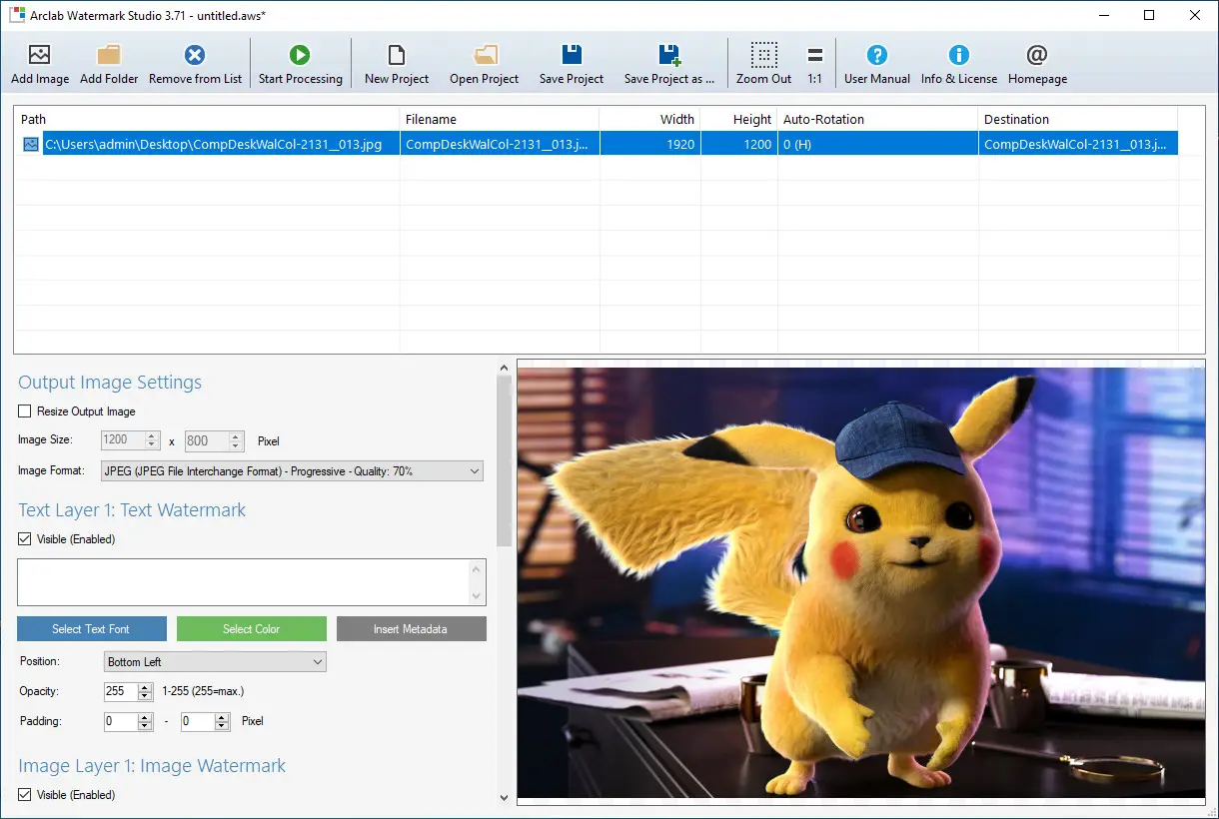Viewport: 1219px width, 819px height.
Task: Click Save Project as button
Action: click(x=669, y=62)
